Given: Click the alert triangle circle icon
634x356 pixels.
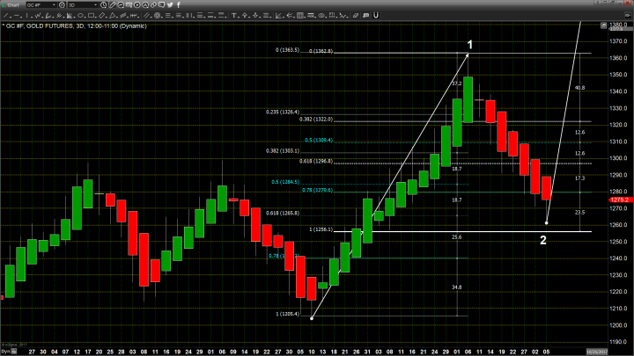Looking at the screenshot, I should tap(145, 5).
